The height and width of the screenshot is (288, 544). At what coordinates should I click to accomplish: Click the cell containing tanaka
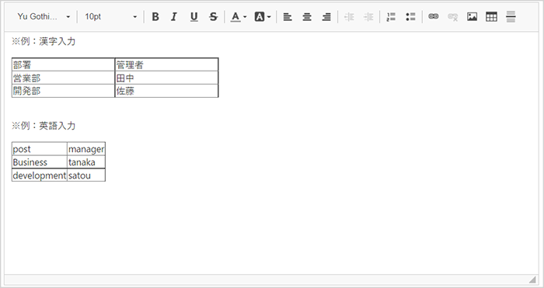click(x=86, y=162)
